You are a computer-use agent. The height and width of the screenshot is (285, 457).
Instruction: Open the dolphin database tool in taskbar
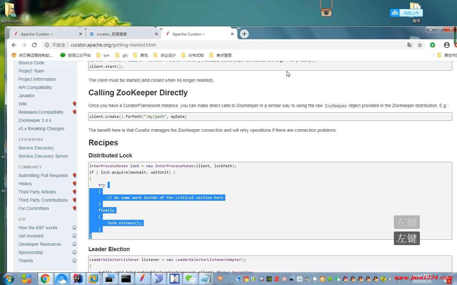158,279
